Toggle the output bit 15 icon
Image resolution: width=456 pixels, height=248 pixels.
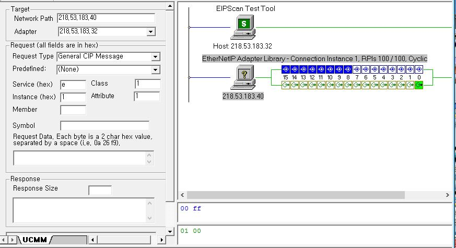286,85
